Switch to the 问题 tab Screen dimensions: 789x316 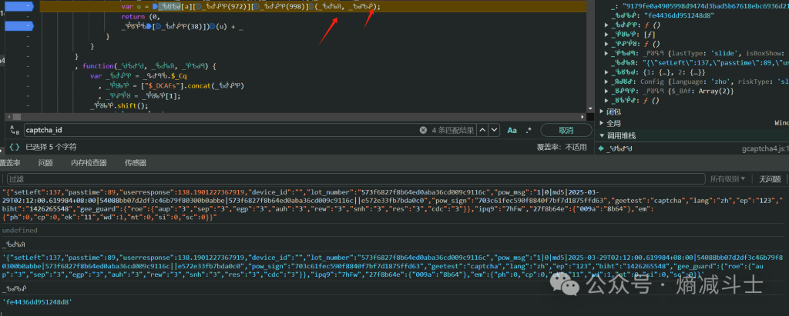45,163
